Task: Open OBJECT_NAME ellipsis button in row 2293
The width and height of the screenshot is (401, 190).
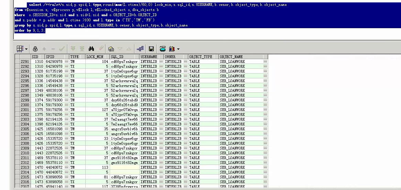Action: pos(265,71)
